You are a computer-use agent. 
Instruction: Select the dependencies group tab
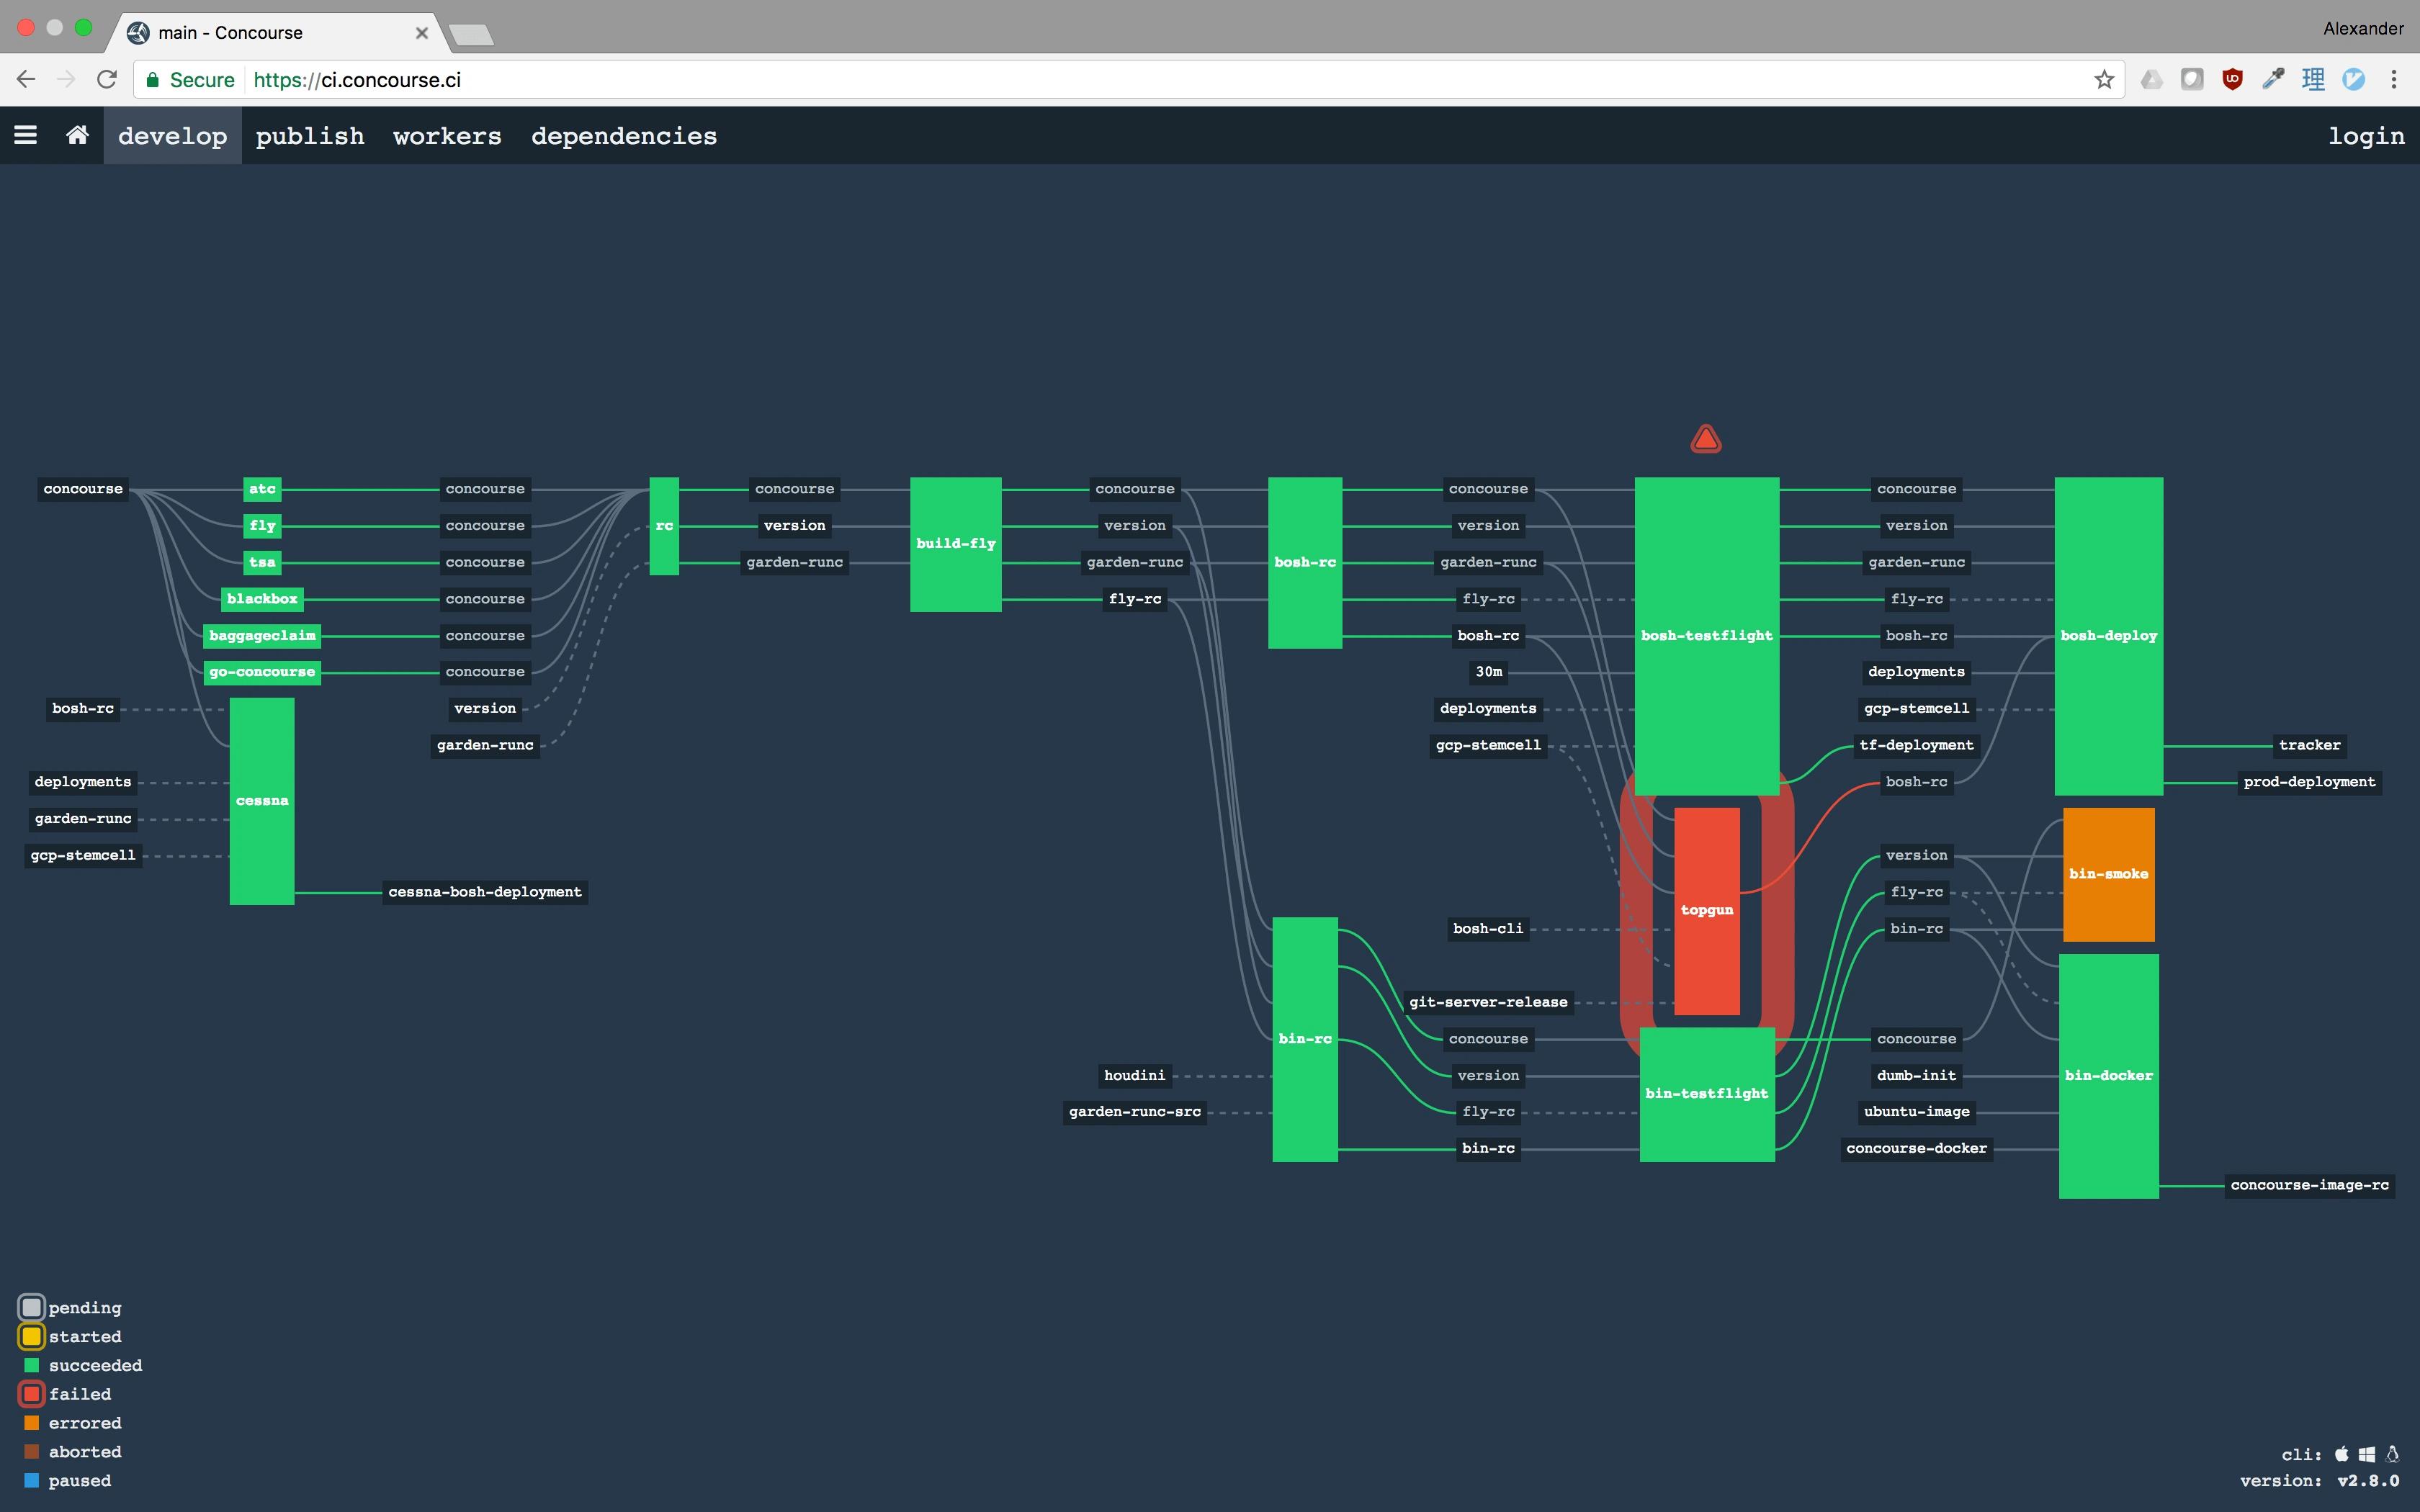pos(624,136)
